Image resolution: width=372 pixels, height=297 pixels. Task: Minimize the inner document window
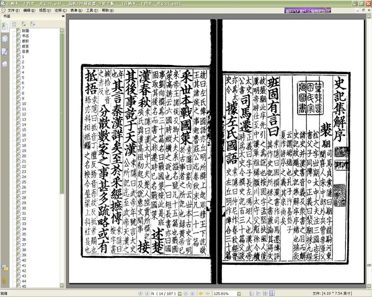pyautogui.click(x=358, y=11)
